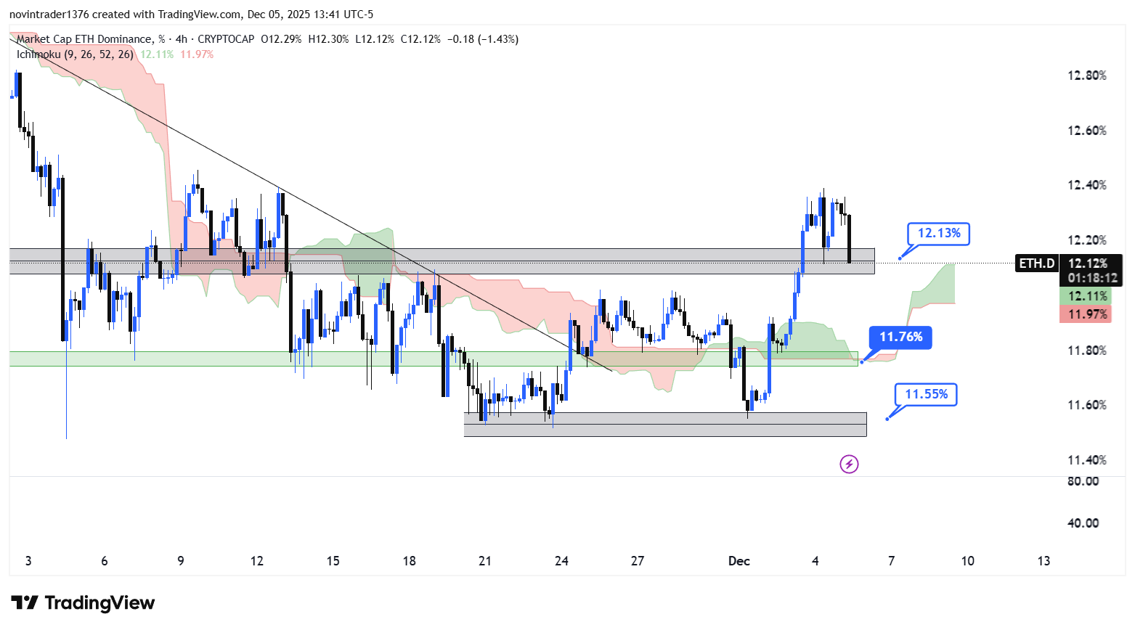Viewport: 1135px width, 630px height.
Task: Click the 12.80% level on price axis
Action: tap(1086, 75)
